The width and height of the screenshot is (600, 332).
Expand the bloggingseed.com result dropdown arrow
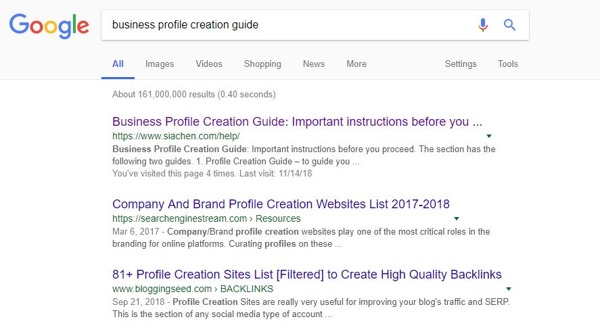(x=509, y=289)
